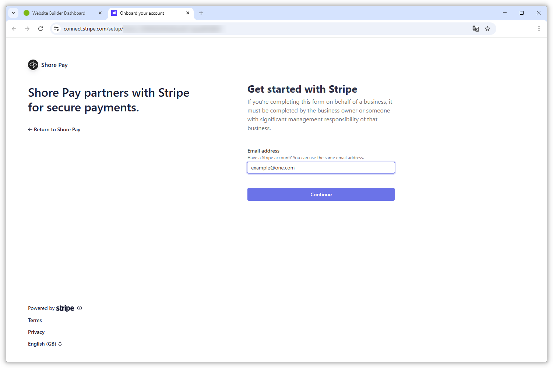The height and width of the screenshot is (368, 553).
Task: Click the Continue button
Action: 321,194
